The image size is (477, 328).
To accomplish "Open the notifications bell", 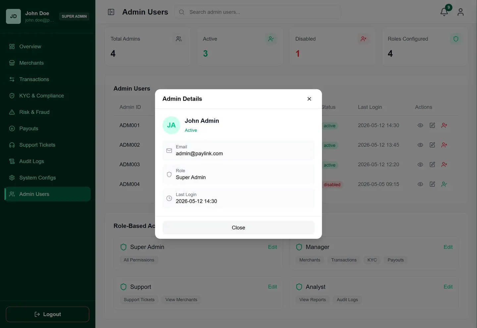I will pyautogui.click(x=444, y=12).
